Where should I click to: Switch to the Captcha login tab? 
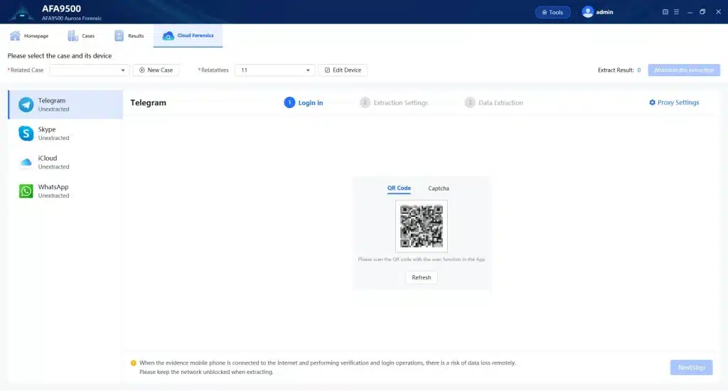pyautogui.click(x=438, y=188)
